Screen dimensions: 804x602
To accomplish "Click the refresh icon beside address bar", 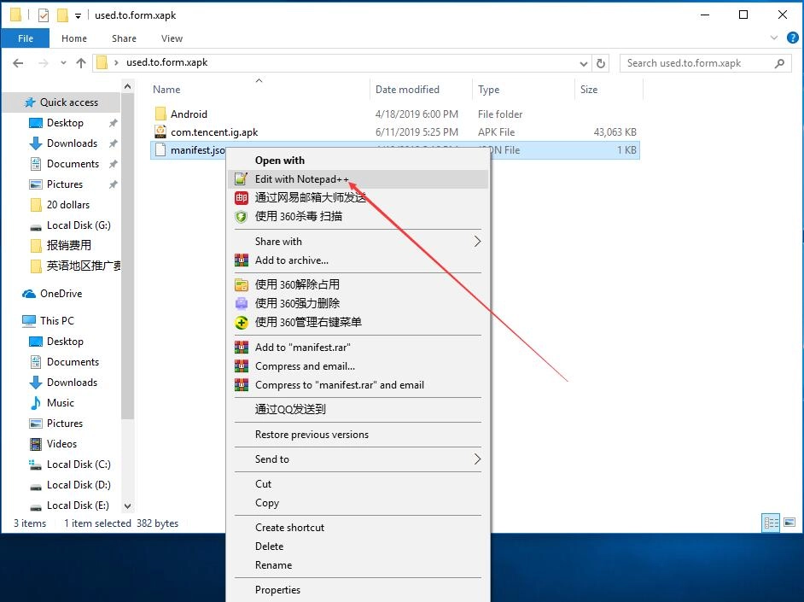I will [601, 63].
